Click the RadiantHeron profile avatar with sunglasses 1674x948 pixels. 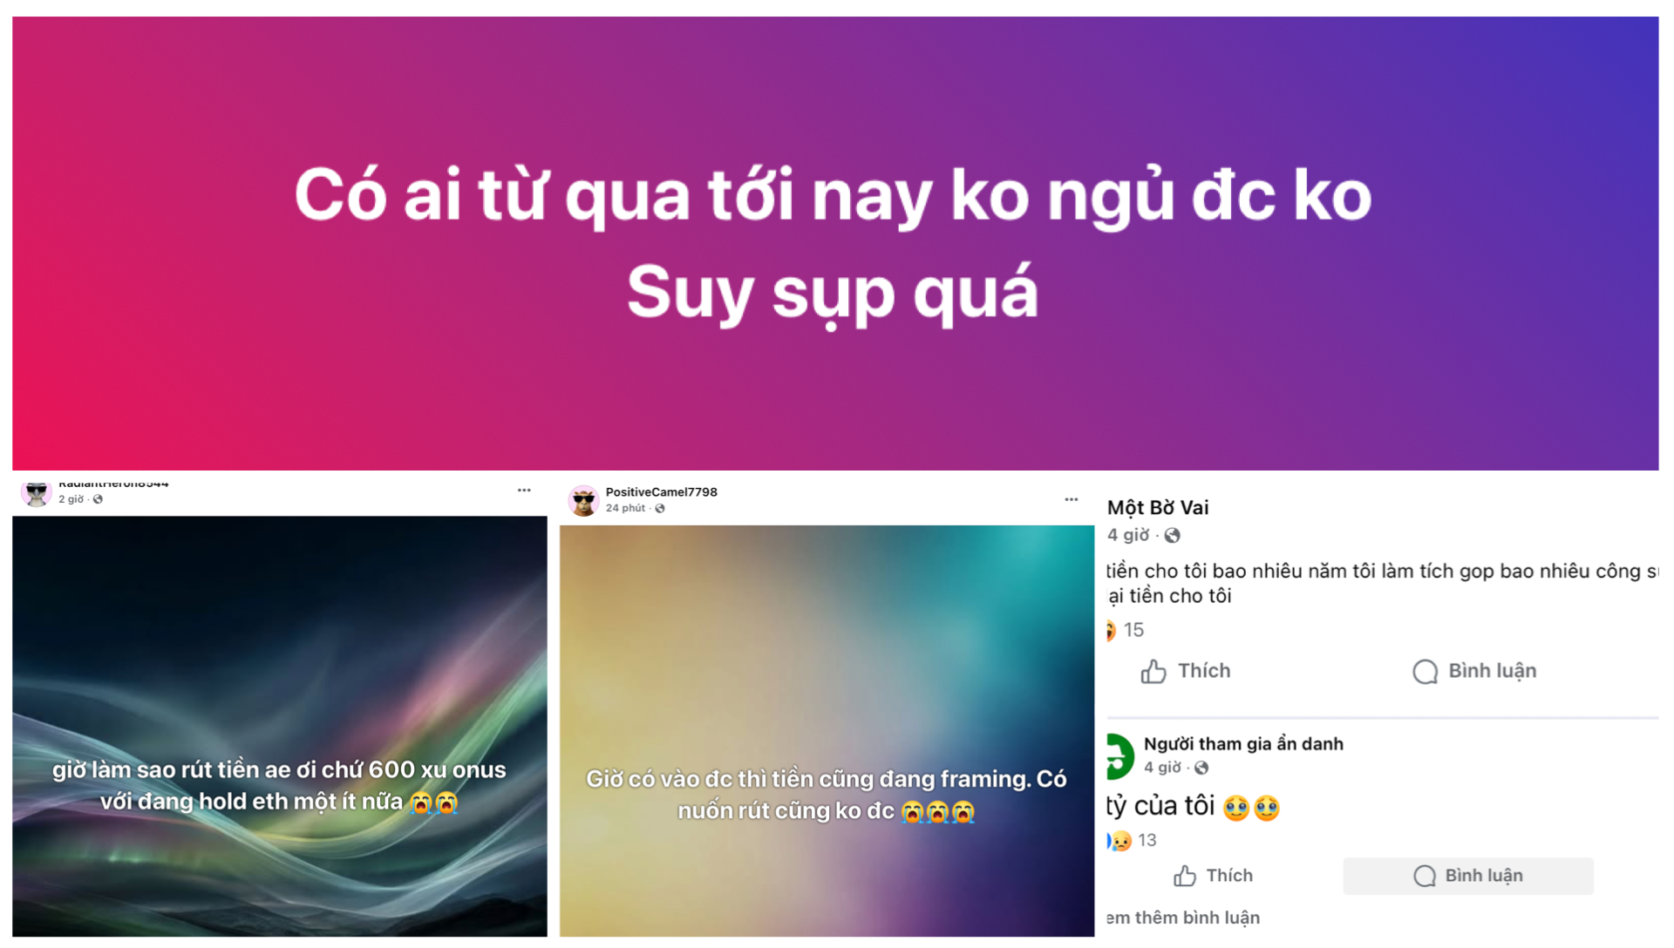coord(37,493)
